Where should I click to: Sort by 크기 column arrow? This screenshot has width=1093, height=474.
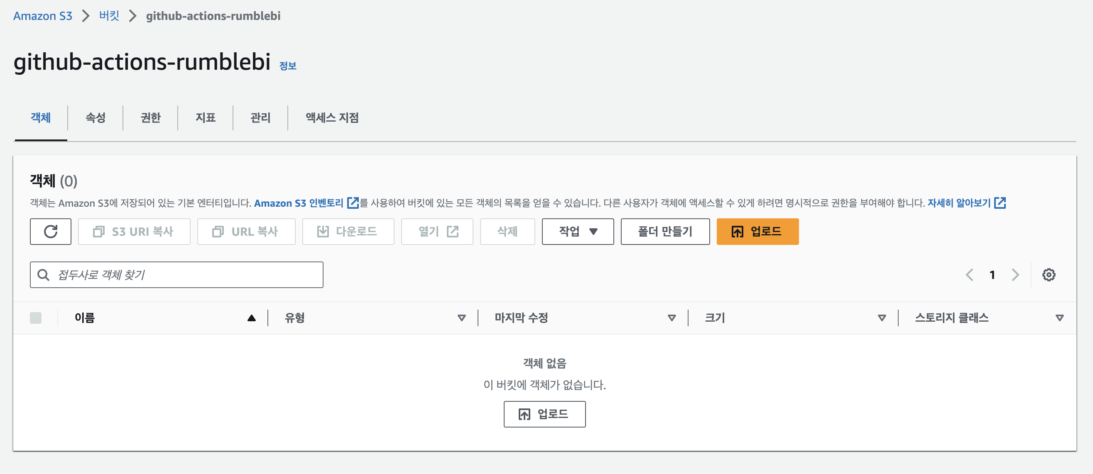click(882, 318)
